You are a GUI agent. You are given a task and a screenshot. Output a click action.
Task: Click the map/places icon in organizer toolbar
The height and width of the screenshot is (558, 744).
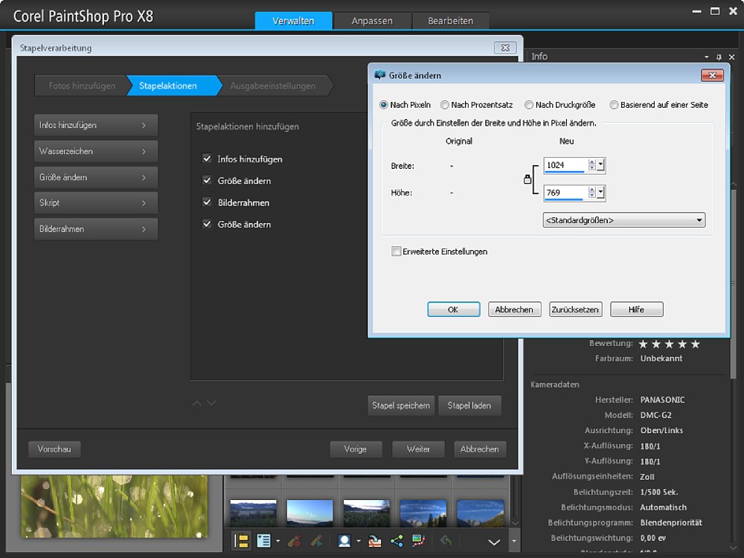pyautogui.click(x=375, y=540)
